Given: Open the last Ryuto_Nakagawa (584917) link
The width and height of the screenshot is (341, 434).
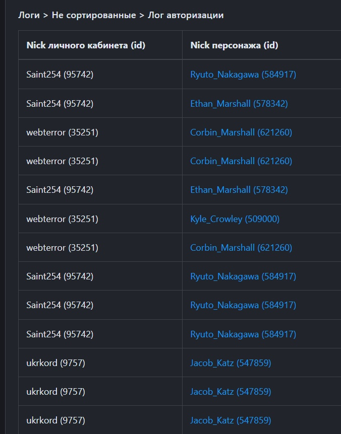Looking at the screenshot, I should [243, 334].
